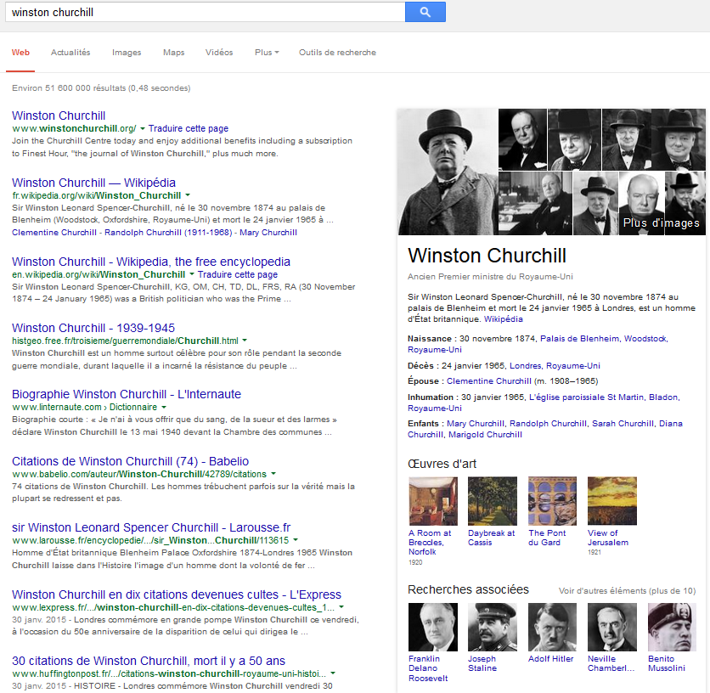Open the Images tab
The width and height of the screenshot is (710, 693).
click(x=127, y=53)
